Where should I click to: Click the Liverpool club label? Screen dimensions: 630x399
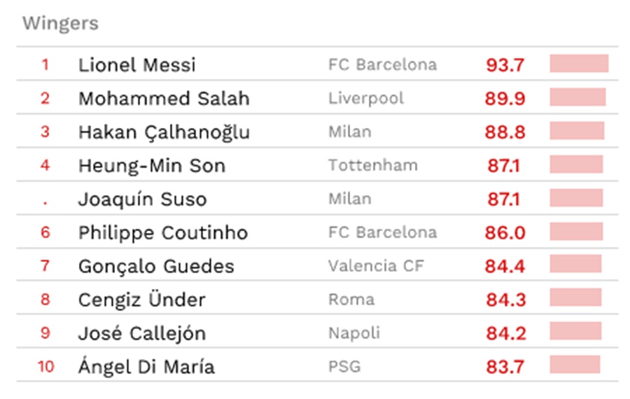pos(366,99)
